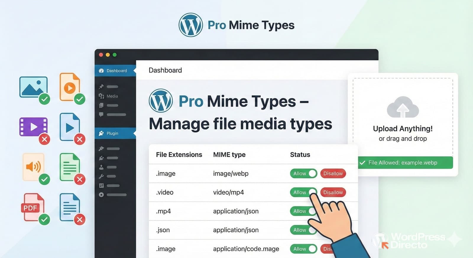Open the Media sidebar menu item
473x258 pixels.
(x=112, y=96)
